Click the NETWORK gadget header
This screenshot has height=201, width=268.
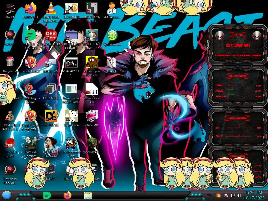[237, 118]
